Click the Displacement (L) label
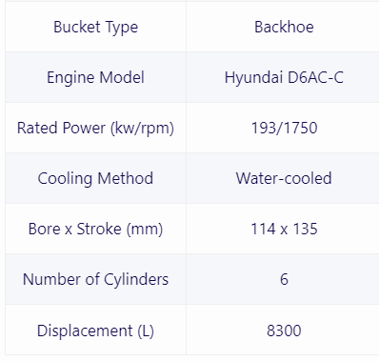 95,331
